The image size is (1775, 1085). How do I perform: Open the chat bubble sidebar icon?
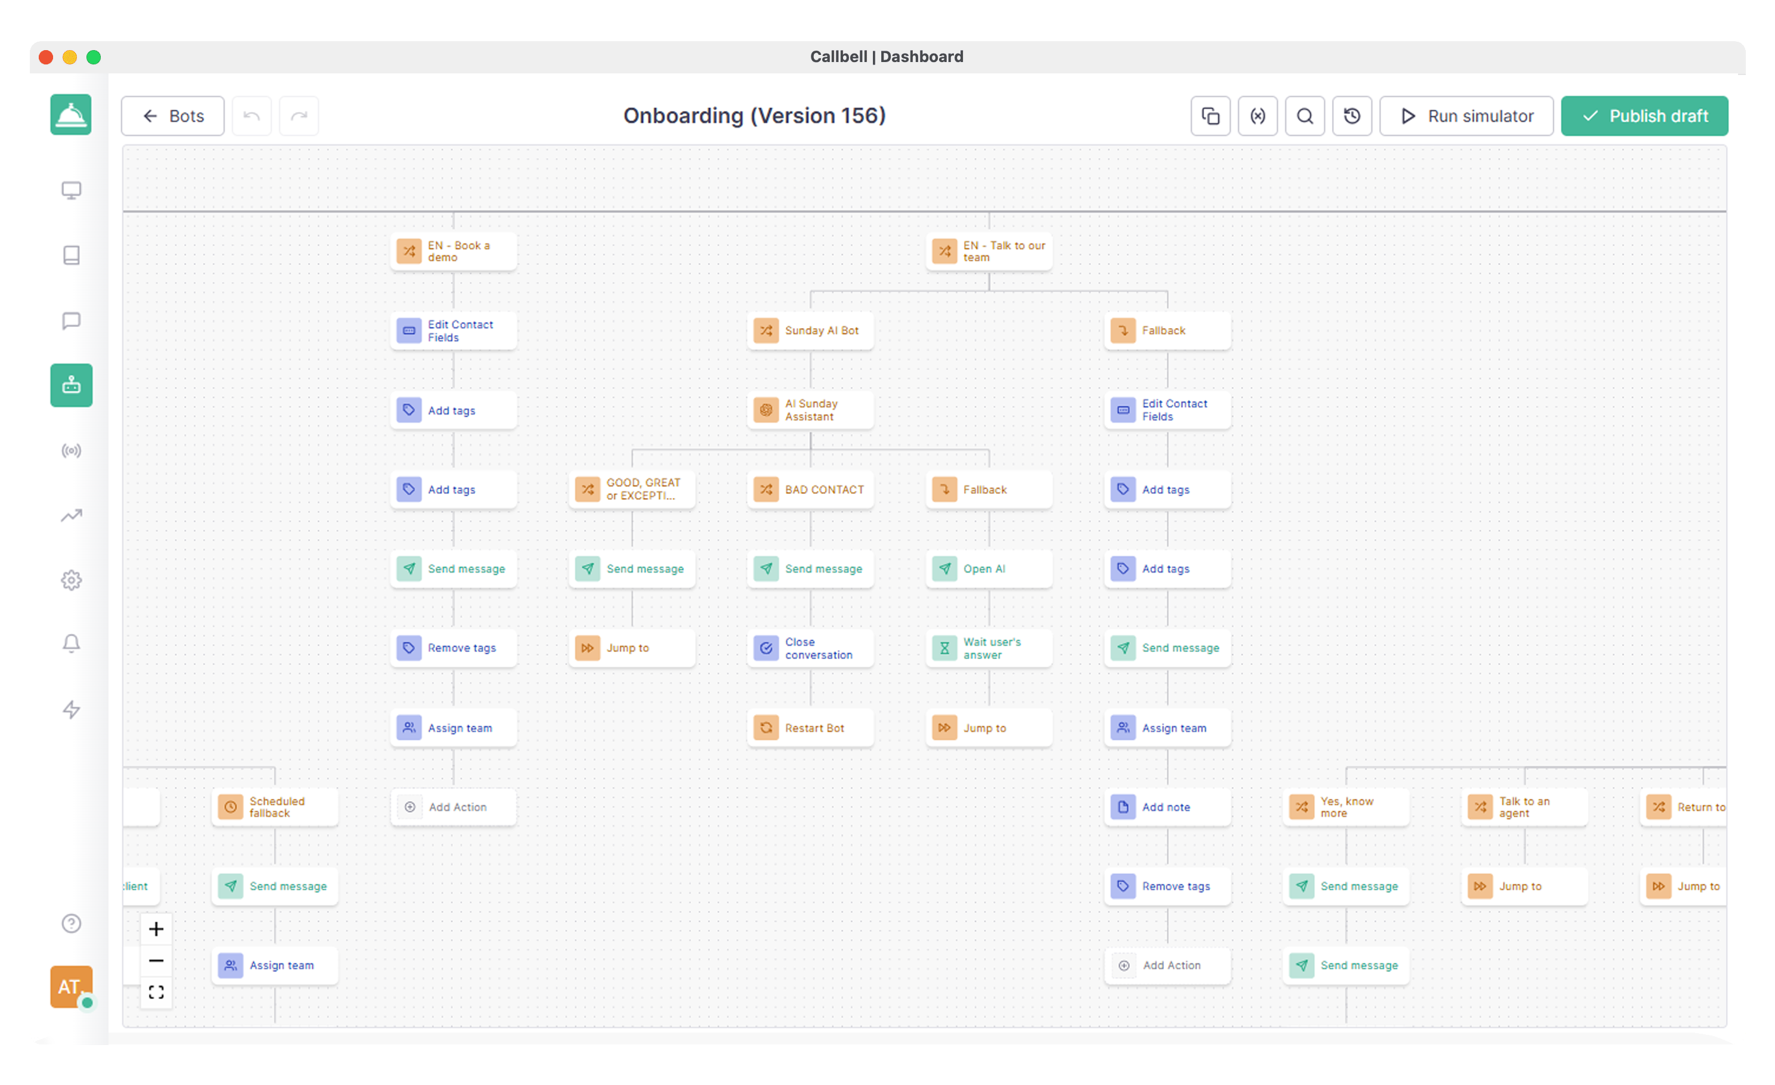(x=70, y=320)
